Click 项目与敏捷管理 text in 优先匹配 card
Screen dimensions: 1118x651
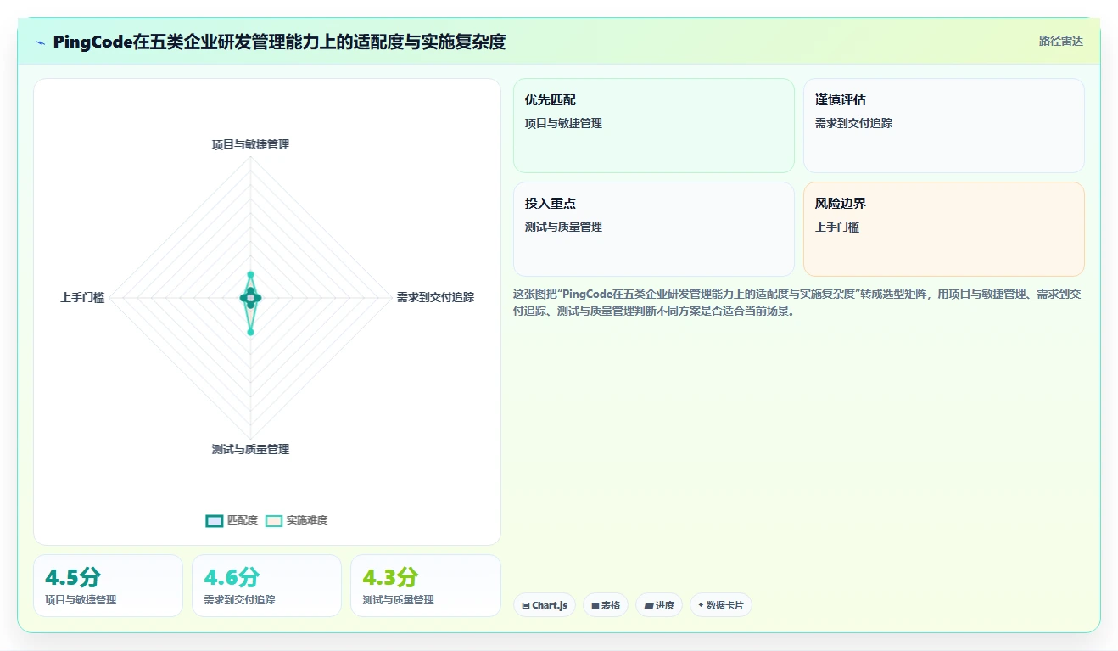pyautogui.click(x=563, y=123)
